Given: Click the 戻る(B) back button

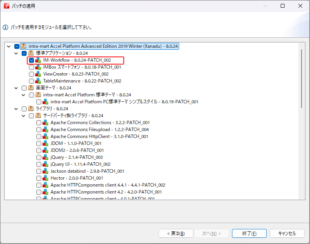Looking at the screenshot, I should click(x=176, y=234).
